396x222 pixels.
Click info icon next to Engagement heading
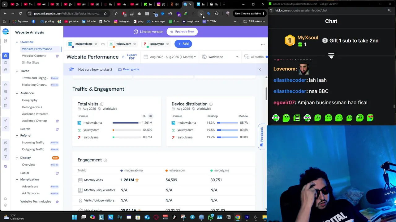105,160
